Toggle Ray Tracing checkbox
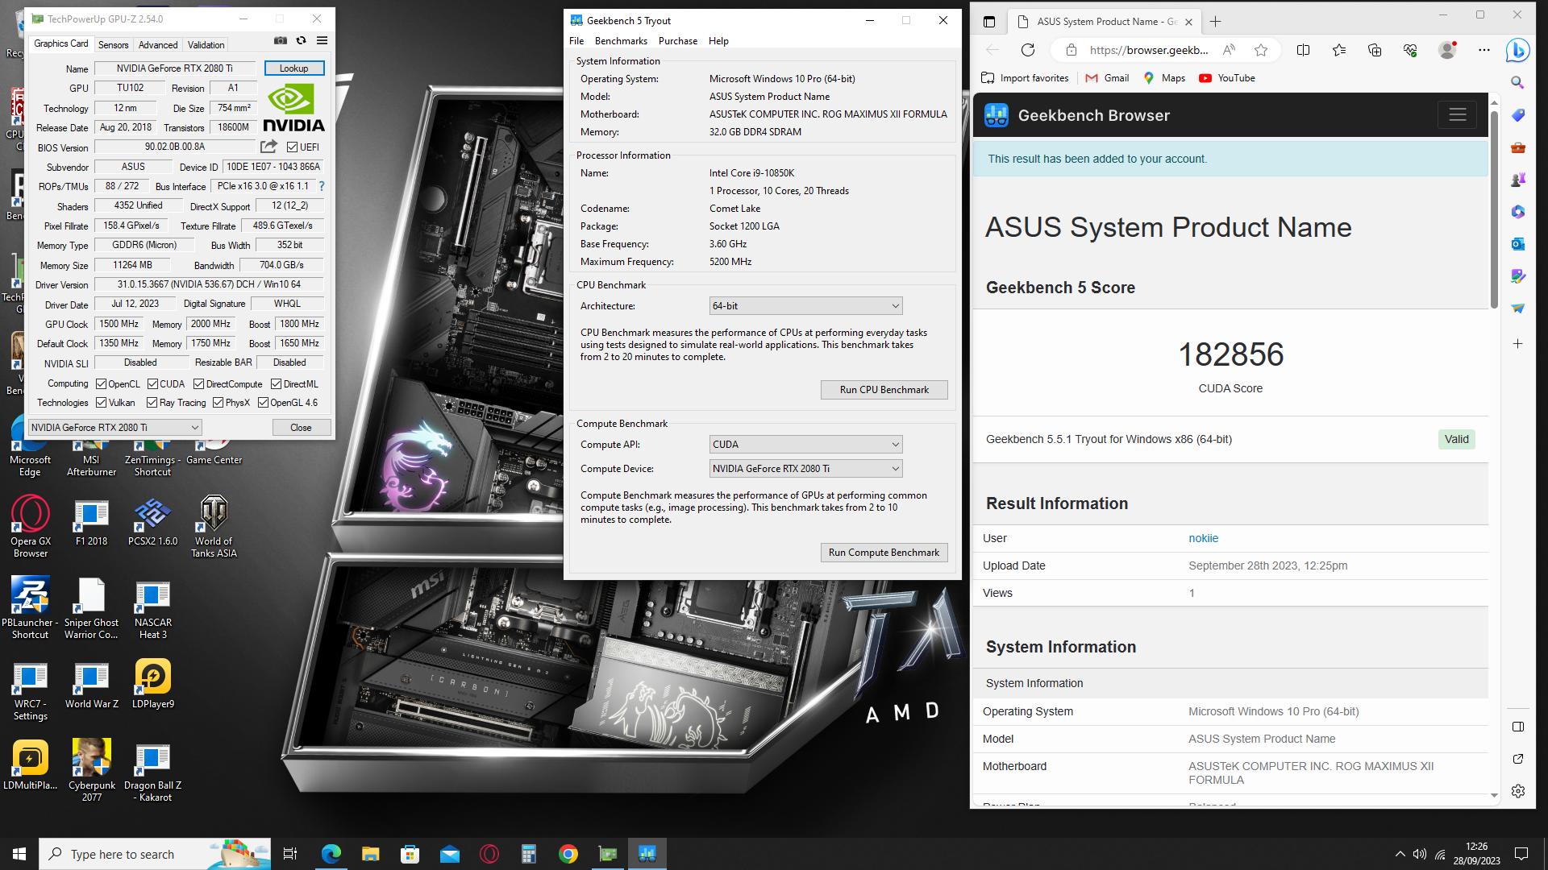This screenshot has width=1548, height=870. click(x=152, y=403)
